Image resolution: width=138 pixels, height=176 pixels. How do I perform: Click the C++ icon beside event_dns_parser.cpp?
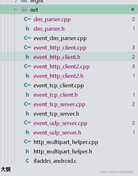[x=27, y=38]
